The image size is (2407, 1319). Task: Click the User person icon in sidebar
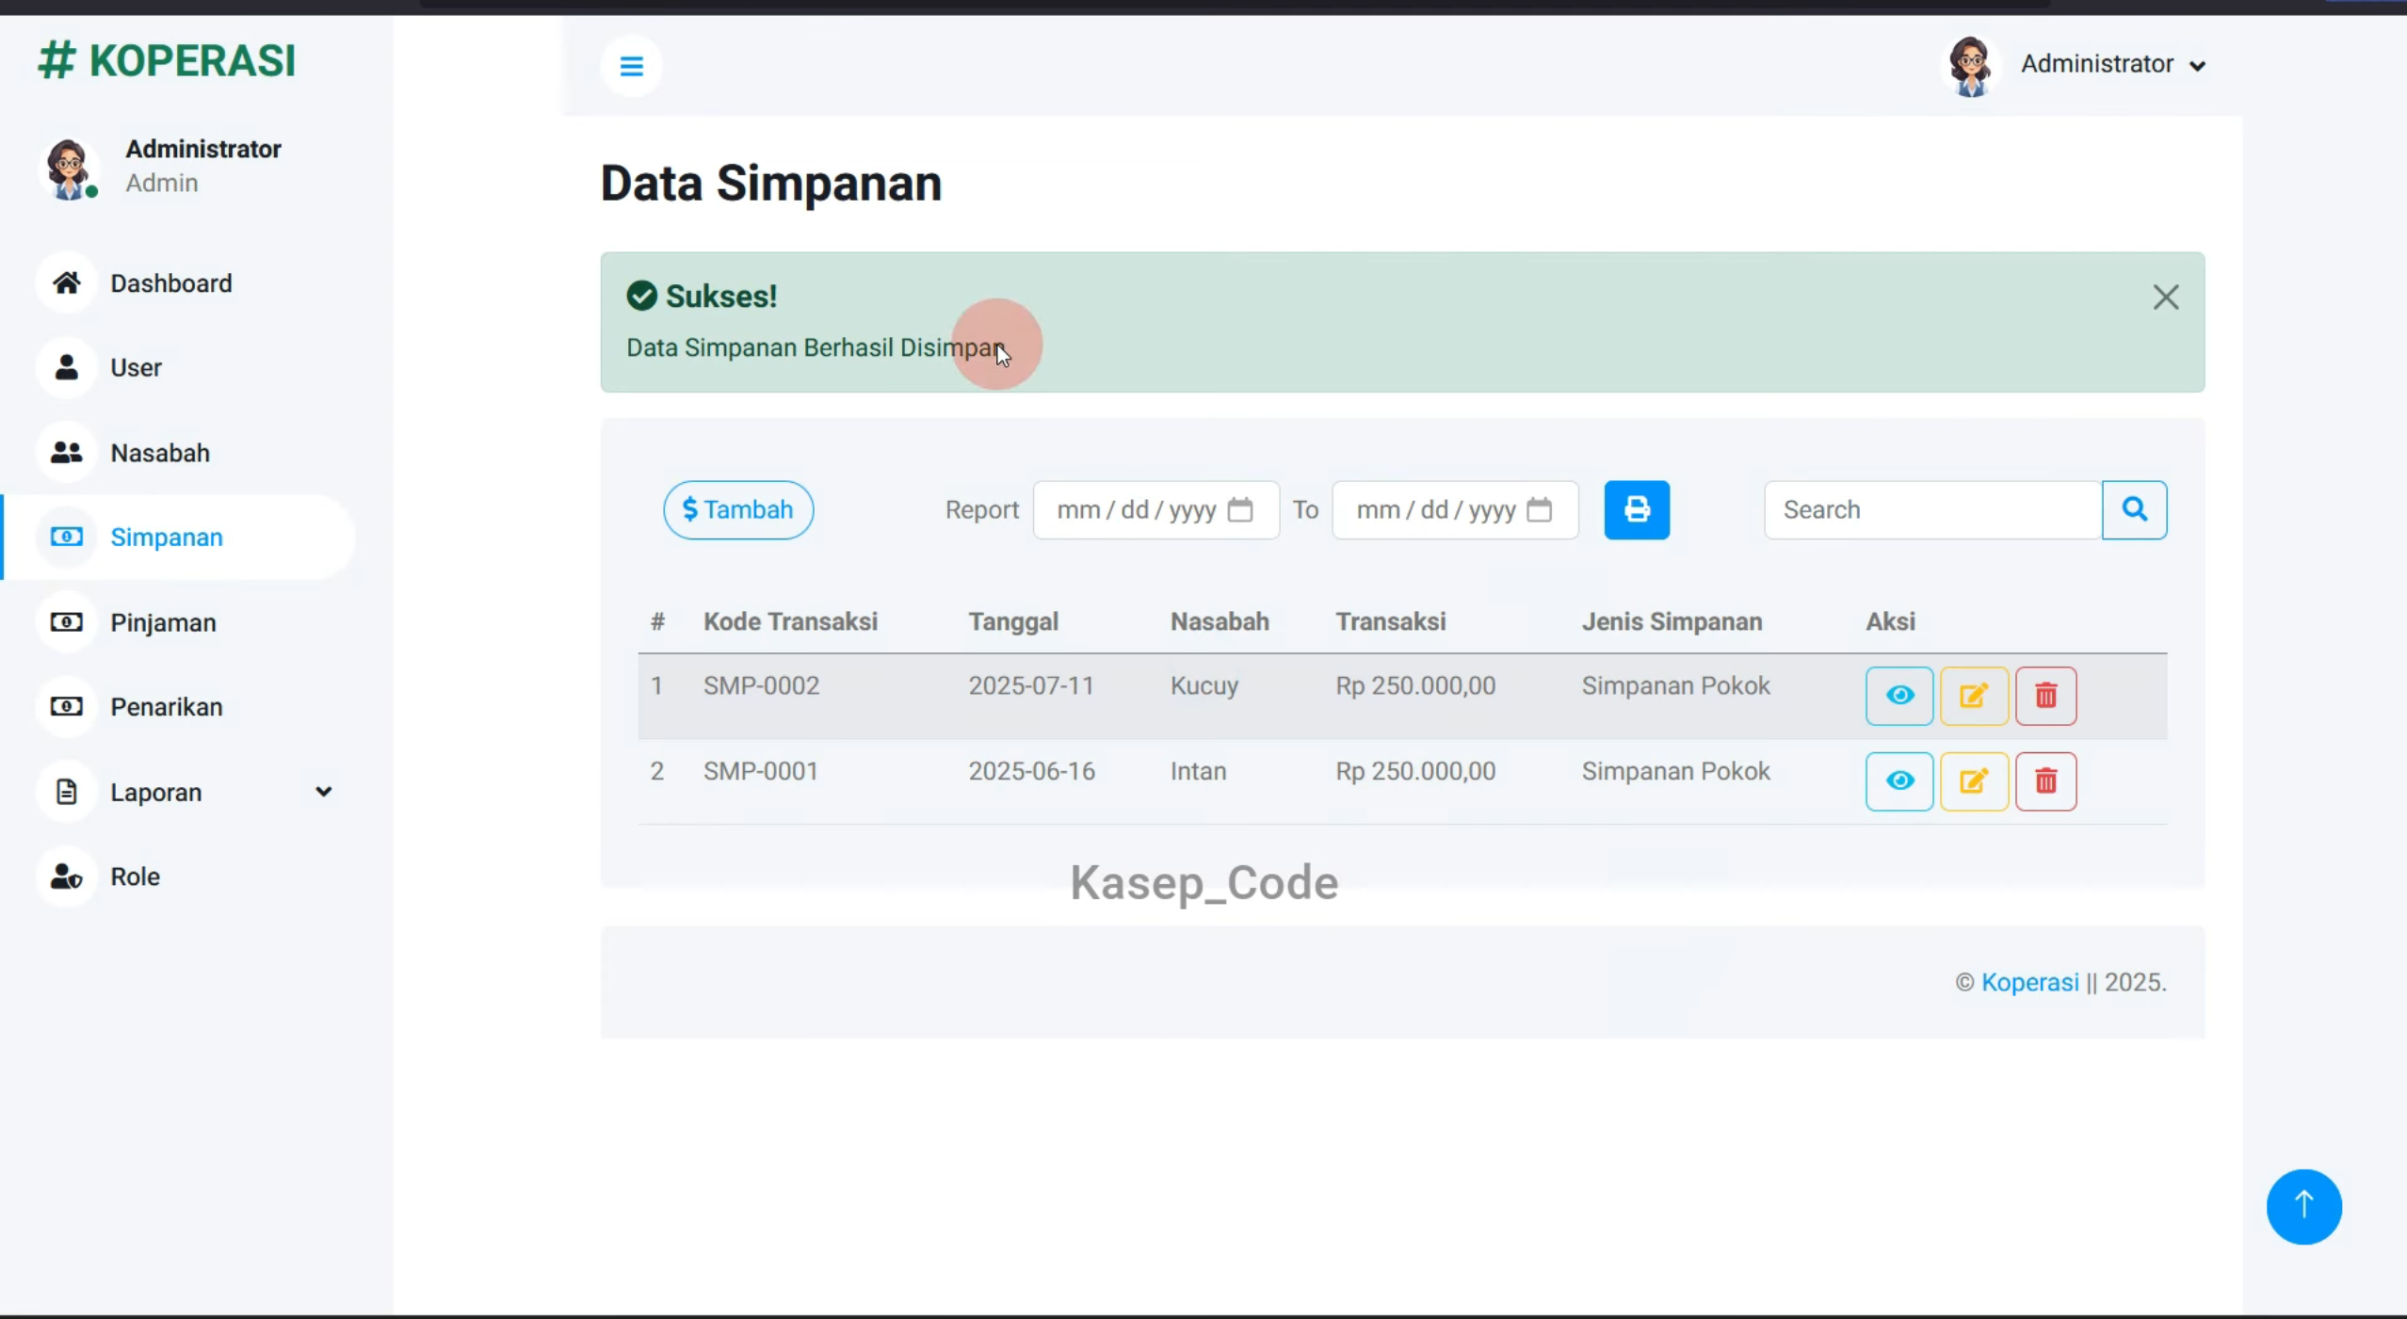coord(66,367)
